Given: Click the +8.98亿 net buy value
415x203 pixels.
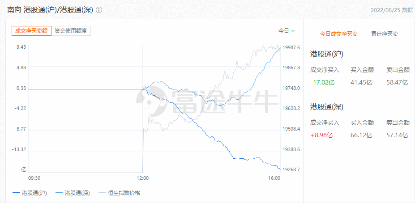Looking at the screenshot, I should (321, 135).
